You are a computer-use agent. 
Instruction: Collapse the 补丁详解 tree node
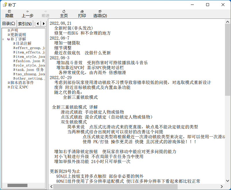tap(3, 39)
